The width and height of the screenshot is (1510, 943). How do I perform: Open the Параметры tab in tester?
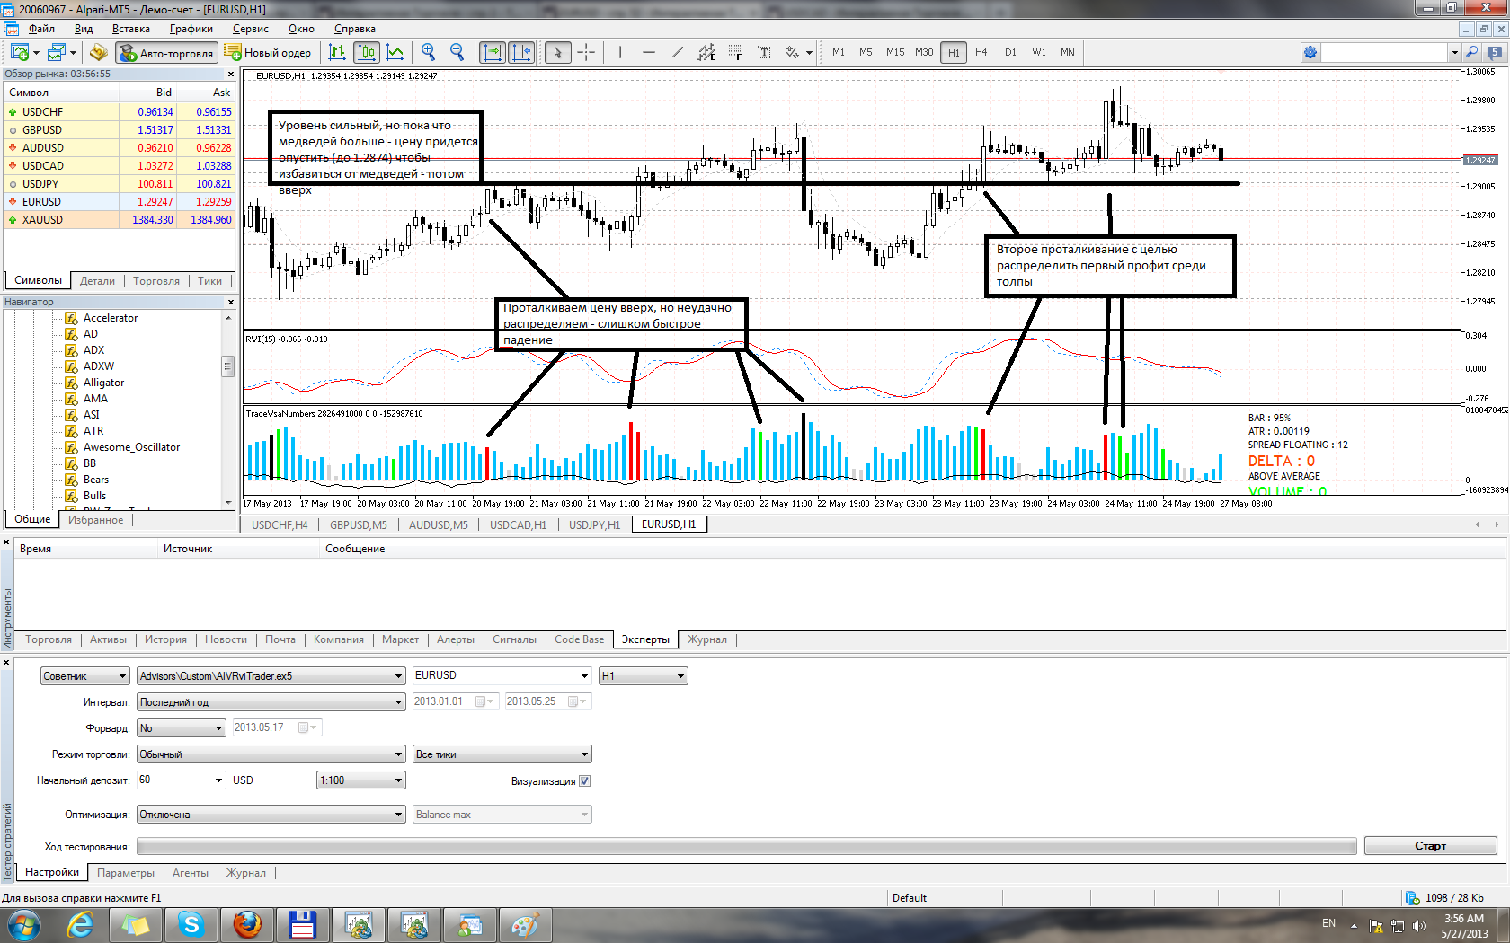click(126, 873)
